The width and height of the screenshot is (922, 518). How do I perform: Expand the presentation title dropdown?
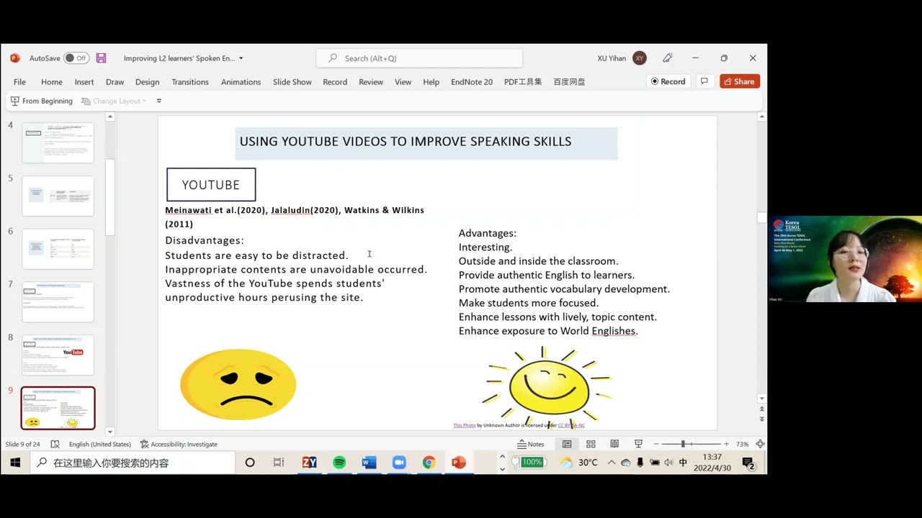[x=241, y=58]
